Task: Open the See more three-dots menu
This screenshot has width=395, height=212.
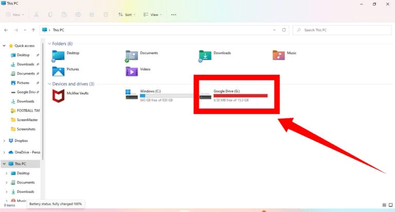Action: tap(173, 14)
